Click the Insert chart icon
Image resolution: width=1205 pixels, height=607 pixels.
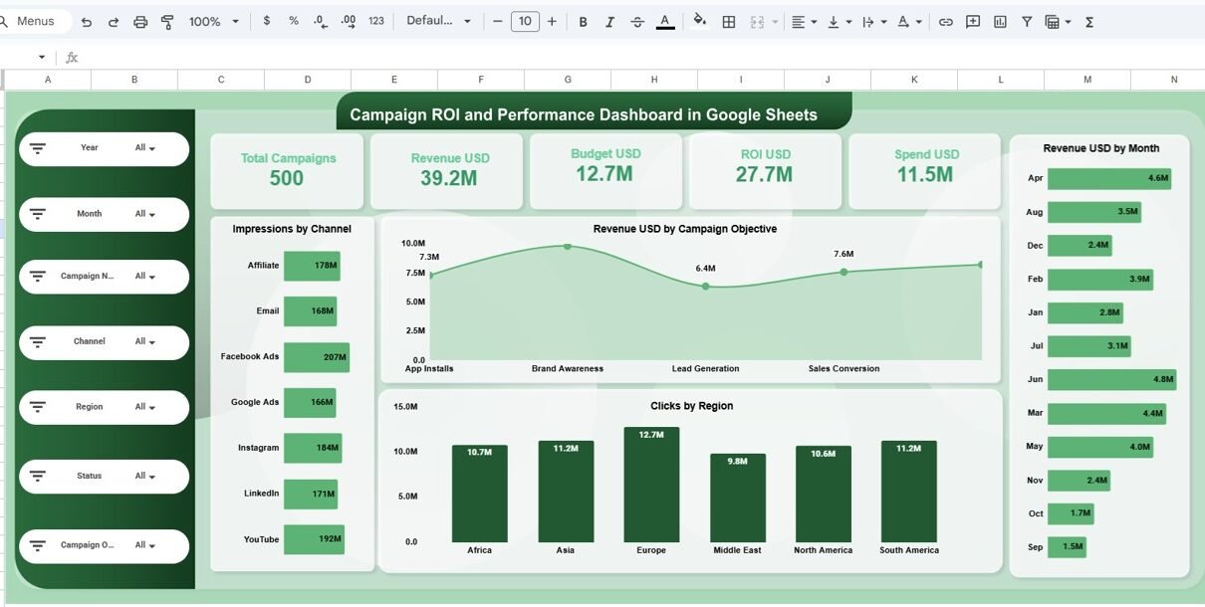pos(1000,22)
